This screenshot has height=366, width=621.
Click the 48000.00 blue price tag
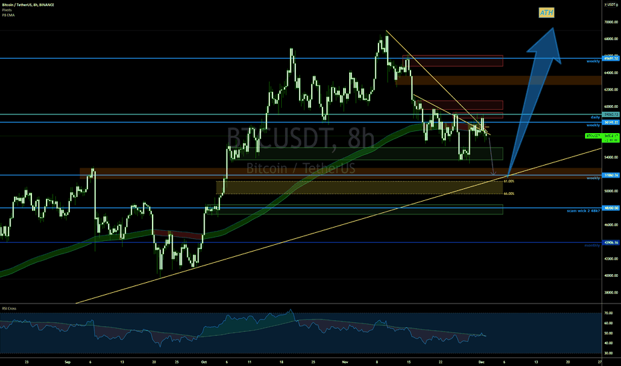tap(611, 208)
